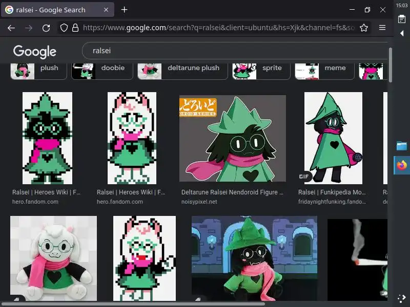This screenshot has width=410, height=307.
Task: Click second Ralsei | Heroes Wiki title link
Action: 131,192
